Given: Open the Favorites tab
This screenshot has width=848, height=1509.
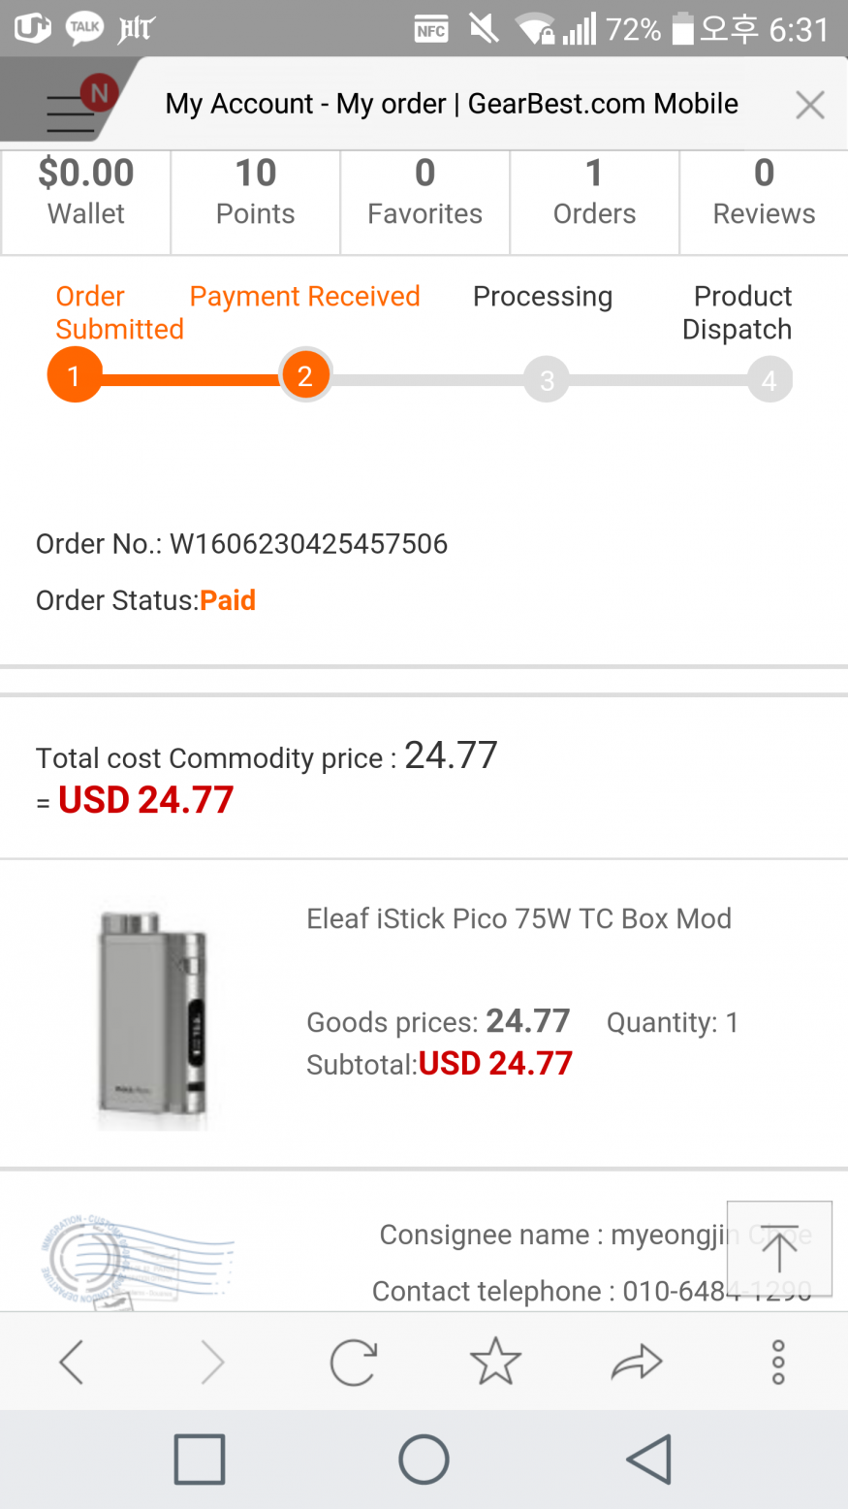Looking at the screenshot, I should point(424,192).
